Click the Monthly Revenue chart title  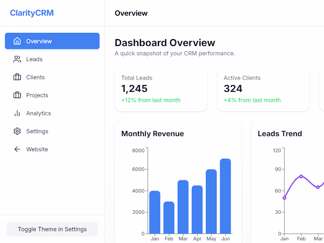pyautogui.click(x=152, y=134)
